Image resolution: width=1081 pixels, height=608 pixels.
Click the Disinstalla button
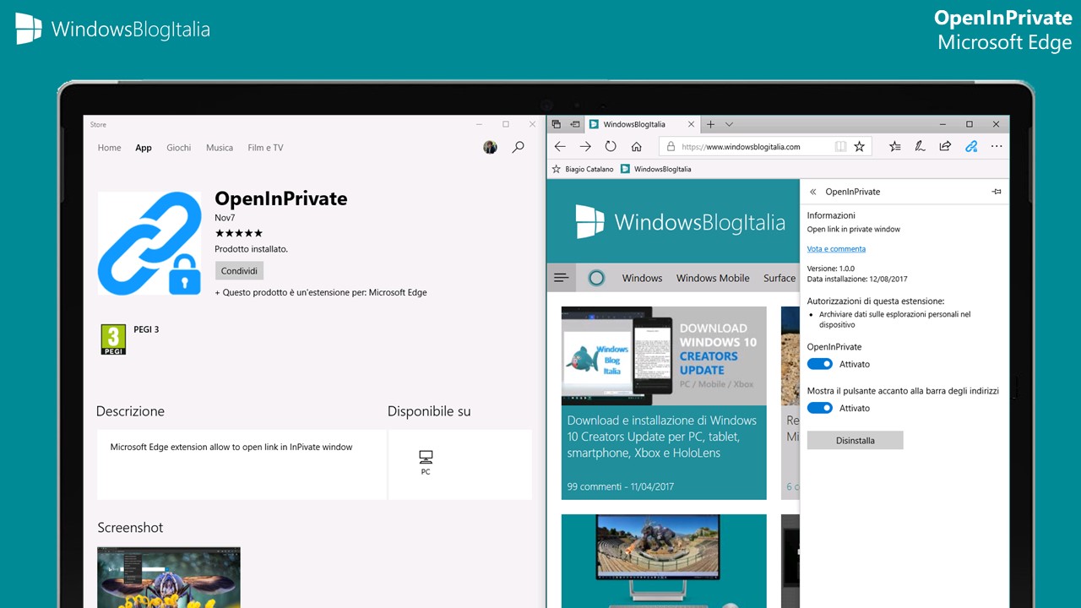pos(855,440)
